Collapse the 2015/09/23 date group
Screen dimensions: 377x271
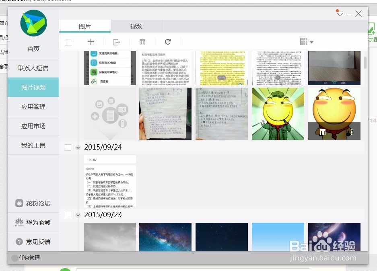click(78, 215)
